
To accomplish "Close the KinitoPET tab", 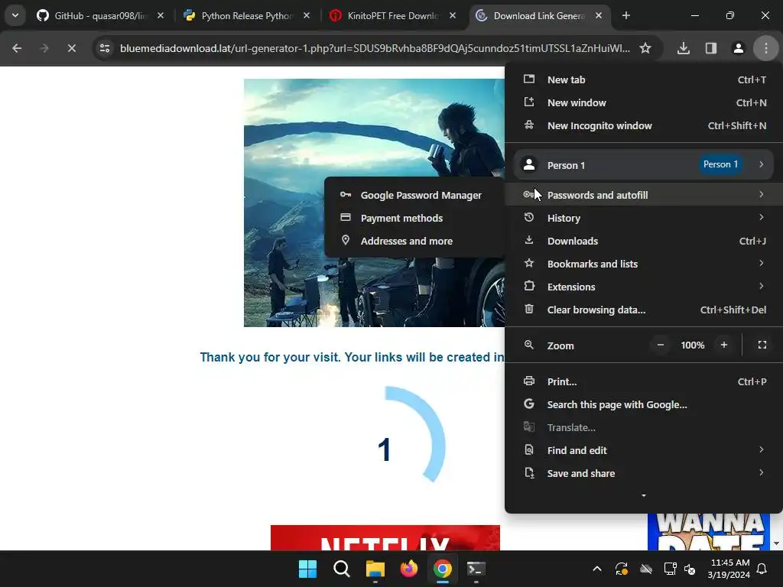I will coord(453,15).
